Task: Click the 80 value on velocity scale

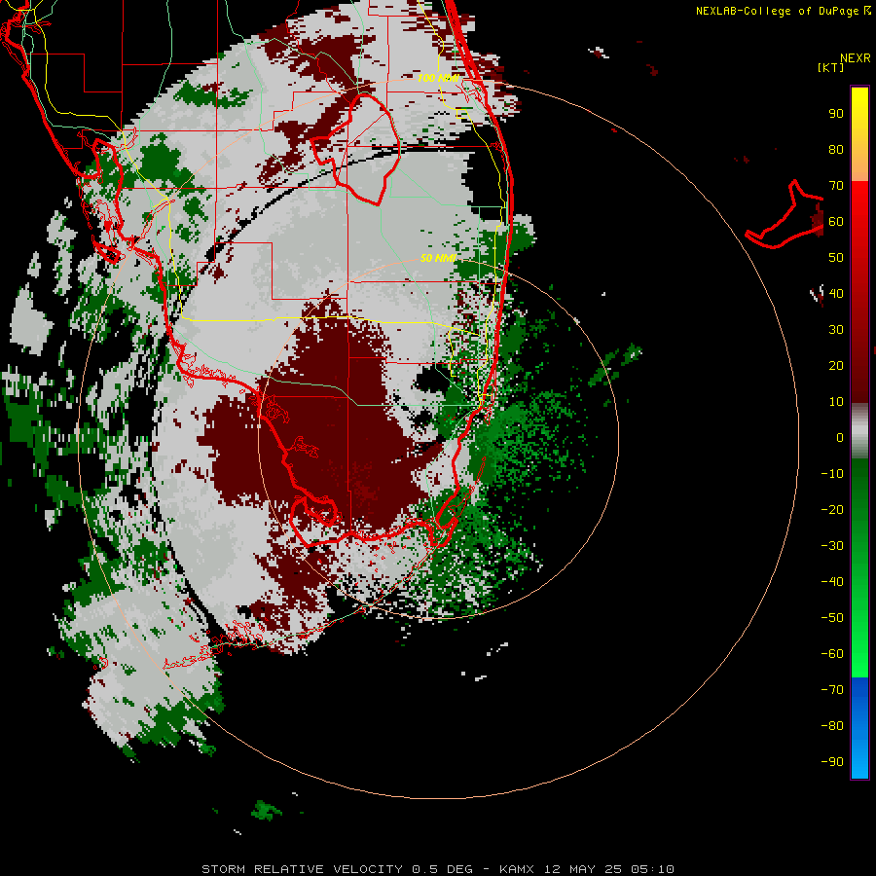Action: [x=836, y=150]
